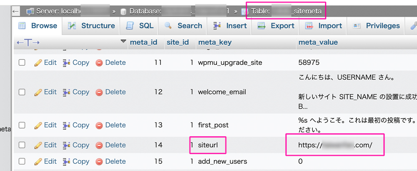417x171 pixels.
Task: Click the Copy icon for add_new_users row
Action: [66, 161]
